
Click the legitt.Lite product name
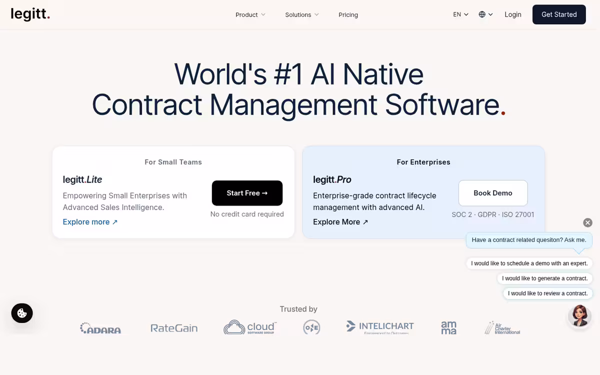click(x=82, y=179)
